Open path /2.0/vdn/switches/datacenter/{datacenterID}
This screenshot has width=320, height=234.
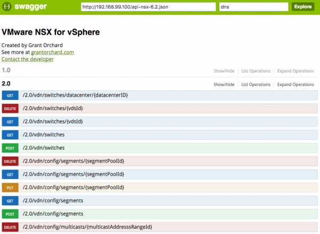click(75, 95)
